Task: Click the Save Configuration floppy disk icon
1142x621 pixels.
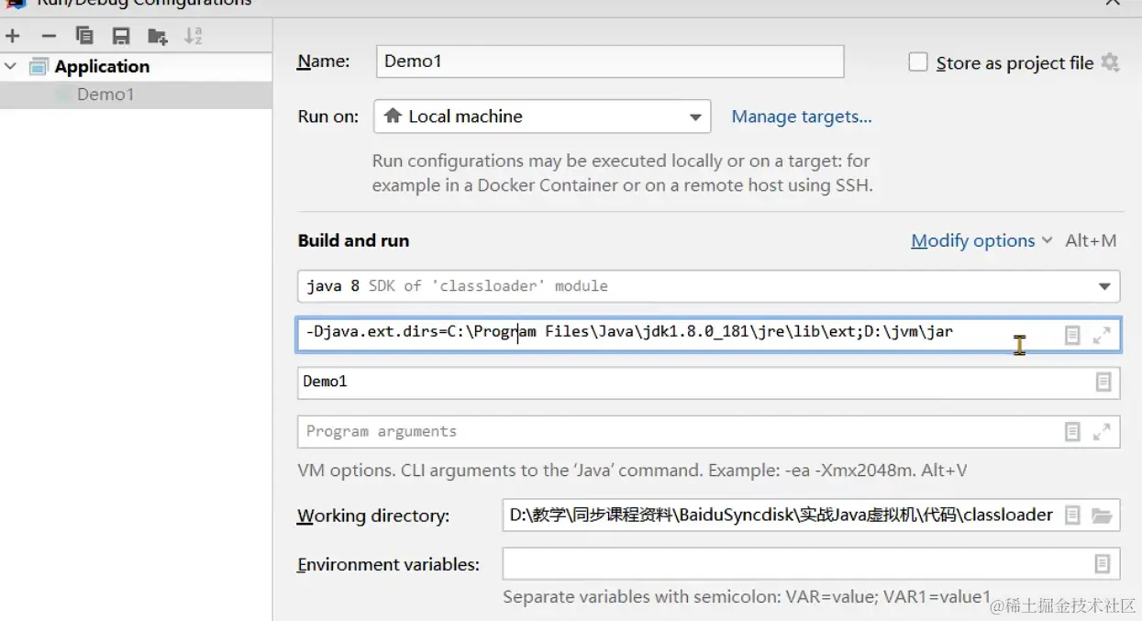Action: pos(121,36)
